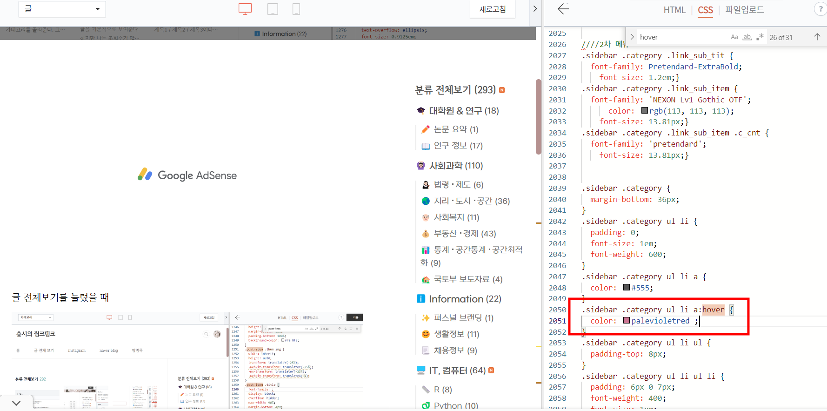
Task: Click the globe icon by 지리·도시·공간
Action: click(425, 201)
